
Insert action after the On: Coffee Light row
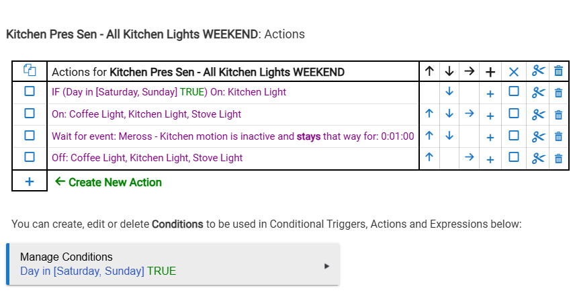[490, 114]
